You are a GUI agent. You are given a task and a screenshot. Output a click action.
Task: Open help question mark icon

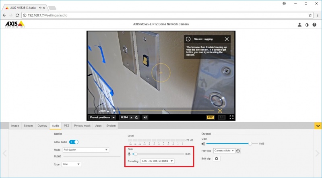pyautogui.click(x=314, y=25)
